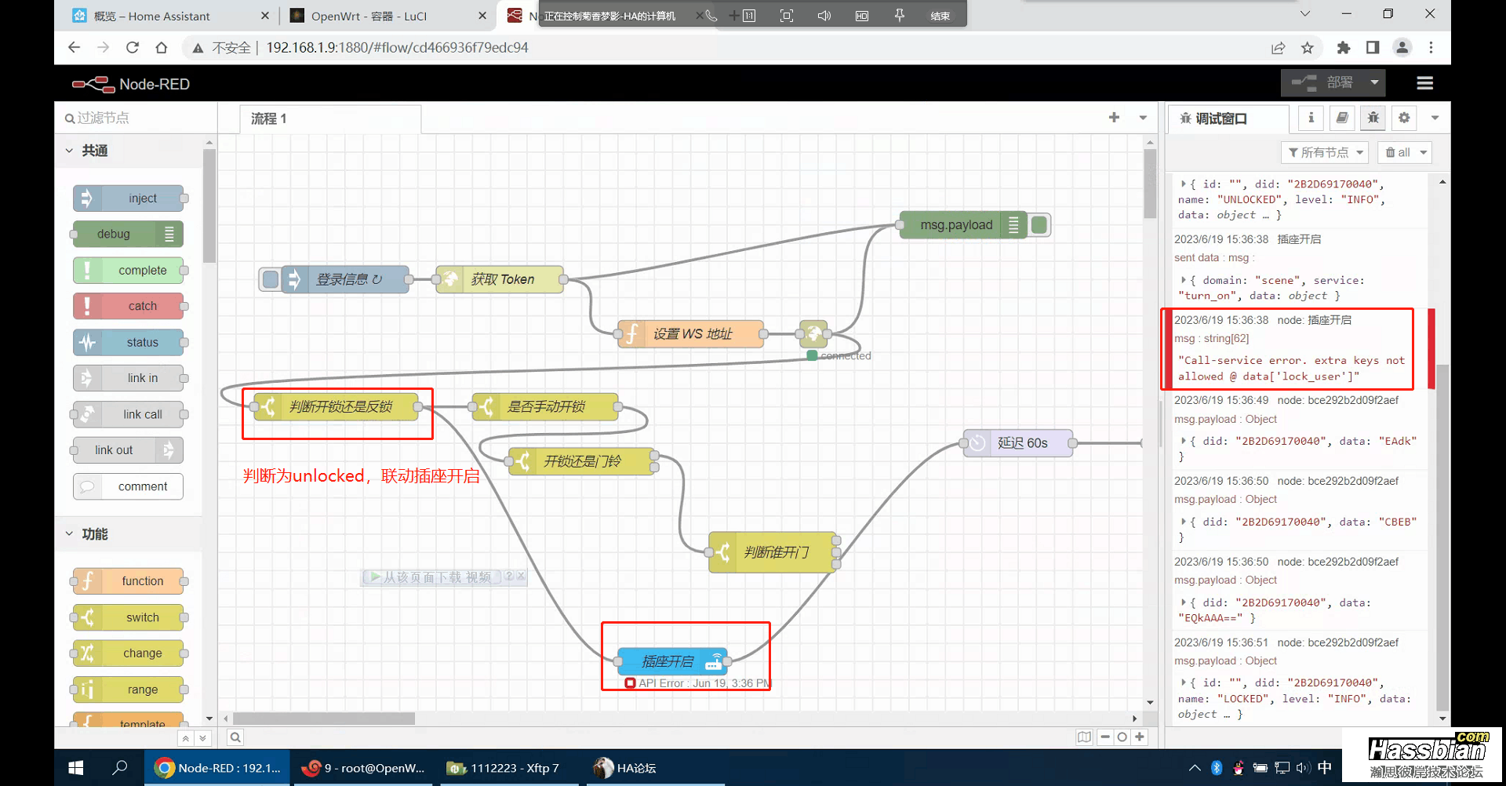
Task: Choose the catch node in the palette
Action: click(129, 306)
